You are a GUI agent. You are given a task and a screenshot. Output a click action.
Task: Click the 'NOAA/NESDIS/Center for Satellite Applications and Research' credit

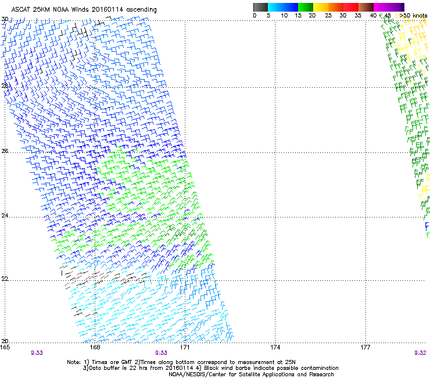(x=251, y=375)
